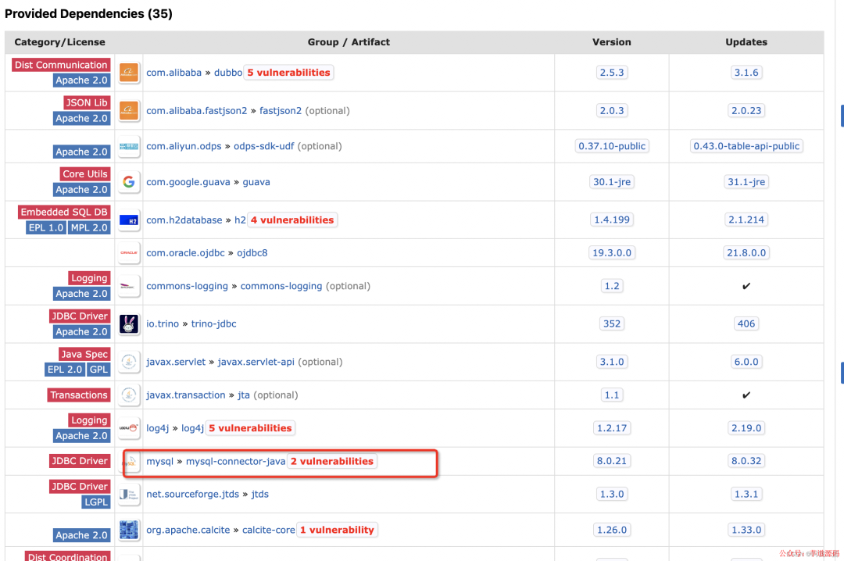The width and height of the screenshot is (844, 561).
Task: Click the Google logo icon beside guava
Action: (129, 182)
